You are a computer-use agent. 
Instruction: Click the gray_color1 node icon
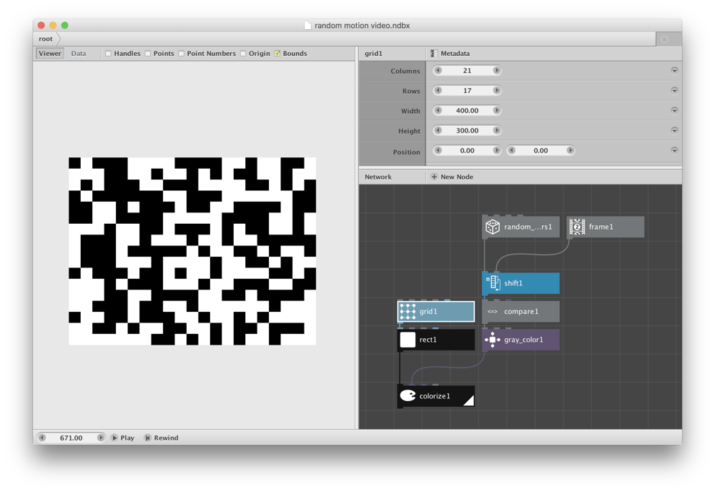coord(493,340)
